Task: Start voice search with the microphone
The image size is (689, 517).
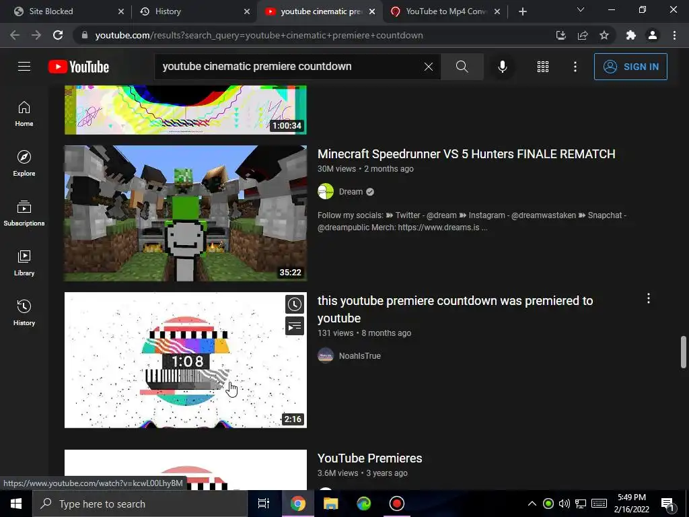Action: 502,67
